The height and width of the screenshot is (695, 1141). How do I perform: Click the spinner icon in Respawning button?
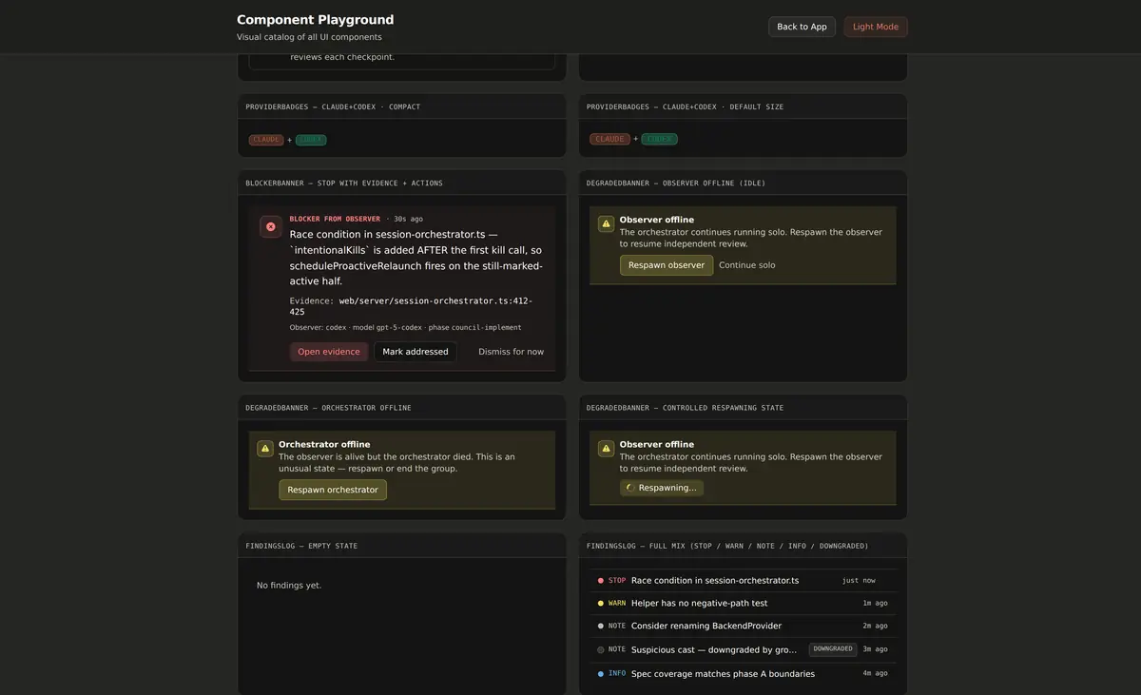pyautogui.click(x=629, y=488)
